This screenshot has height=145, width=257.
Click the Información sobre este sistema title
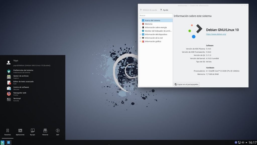192,16
